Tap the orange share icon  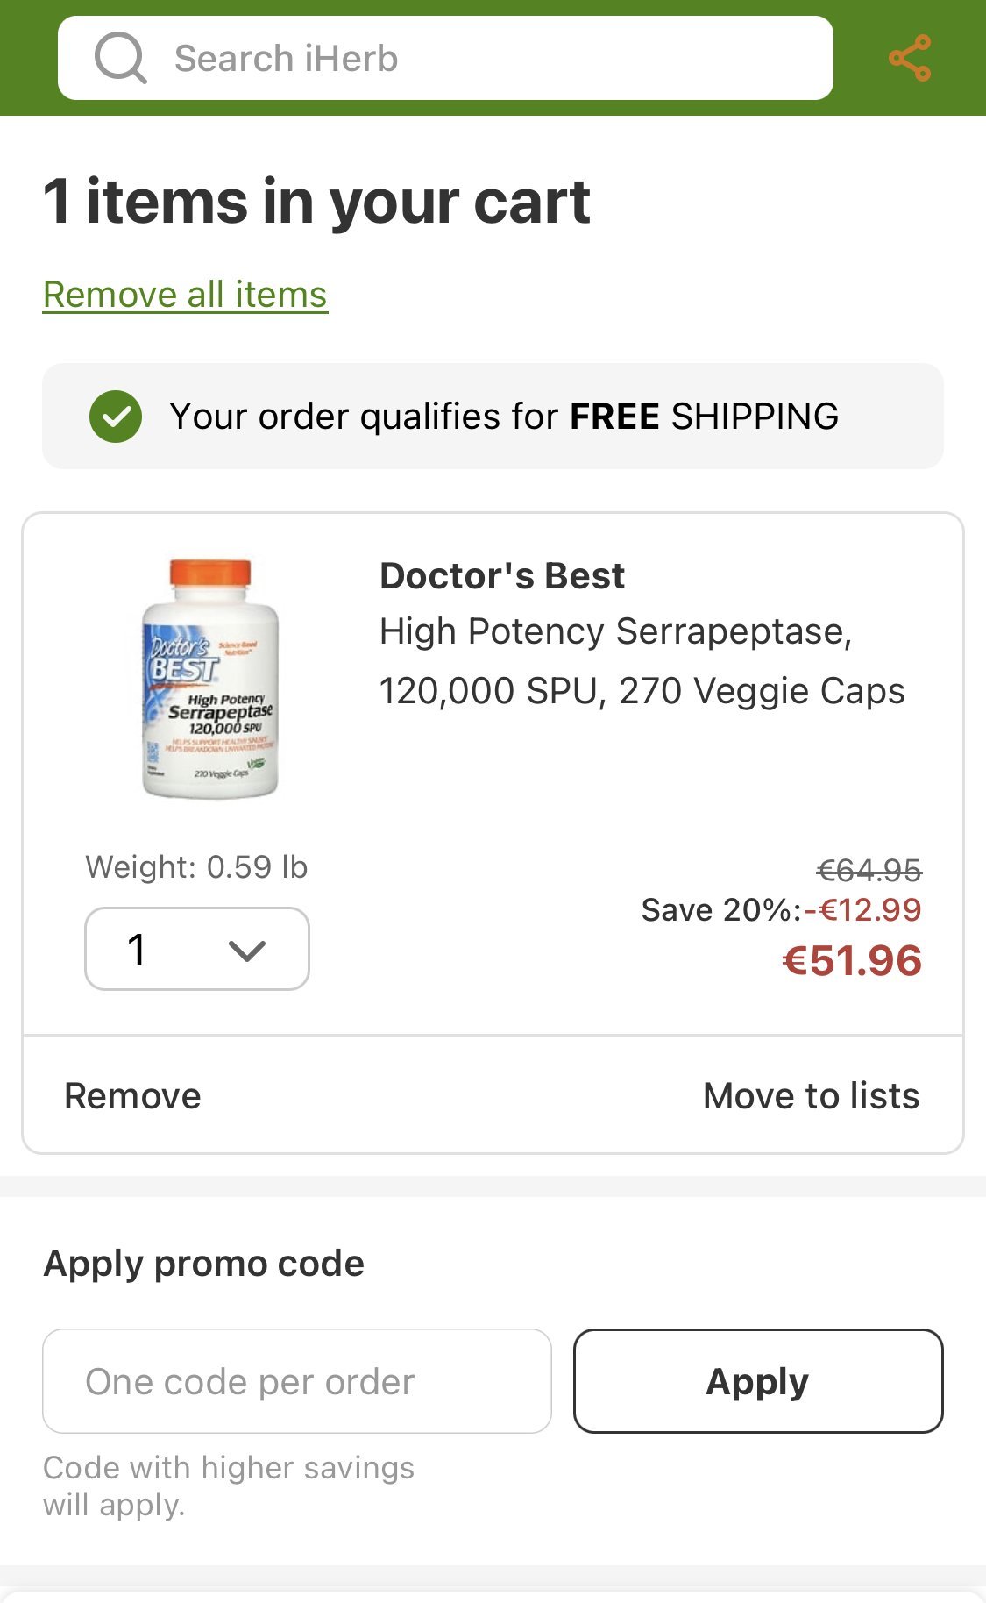(x=909, y=59)
